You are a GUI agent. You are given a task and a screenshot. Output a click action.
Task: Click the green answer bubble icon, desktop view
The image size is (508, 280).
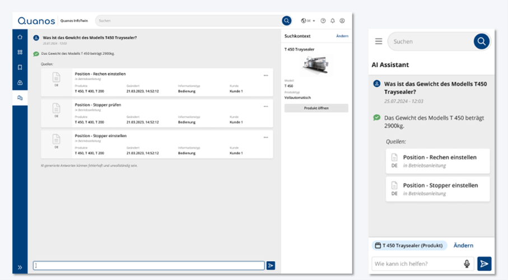36,54
